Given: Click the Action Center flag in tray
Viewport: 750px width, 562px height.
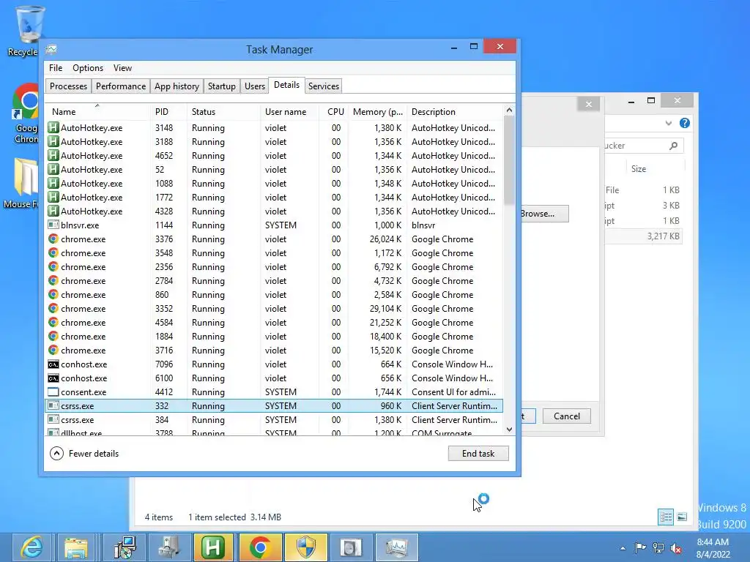Looking at the screenshot, I should [640, 547].
